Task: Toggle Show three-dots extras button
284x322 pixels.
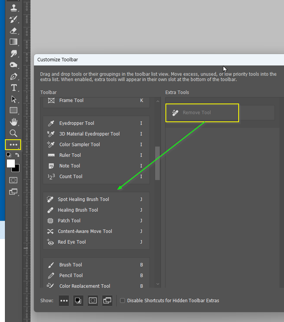Action: (64, 301)
